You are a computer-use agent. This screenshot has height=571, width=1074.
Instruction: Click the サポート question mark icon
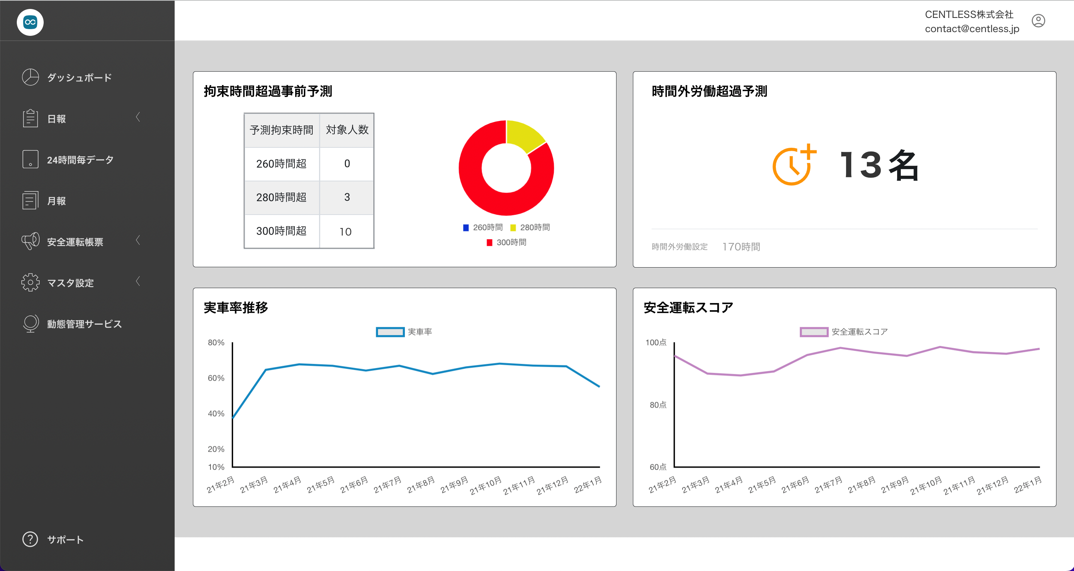click(30, 539)
